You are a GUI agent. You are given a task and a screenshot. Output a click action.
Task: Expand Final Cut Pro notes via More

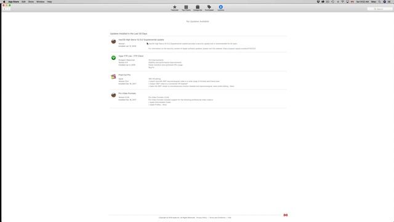click(x=232, y=86)
